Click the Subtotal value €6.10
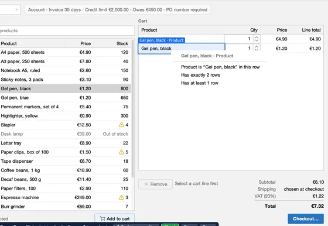 click(318, 182)
